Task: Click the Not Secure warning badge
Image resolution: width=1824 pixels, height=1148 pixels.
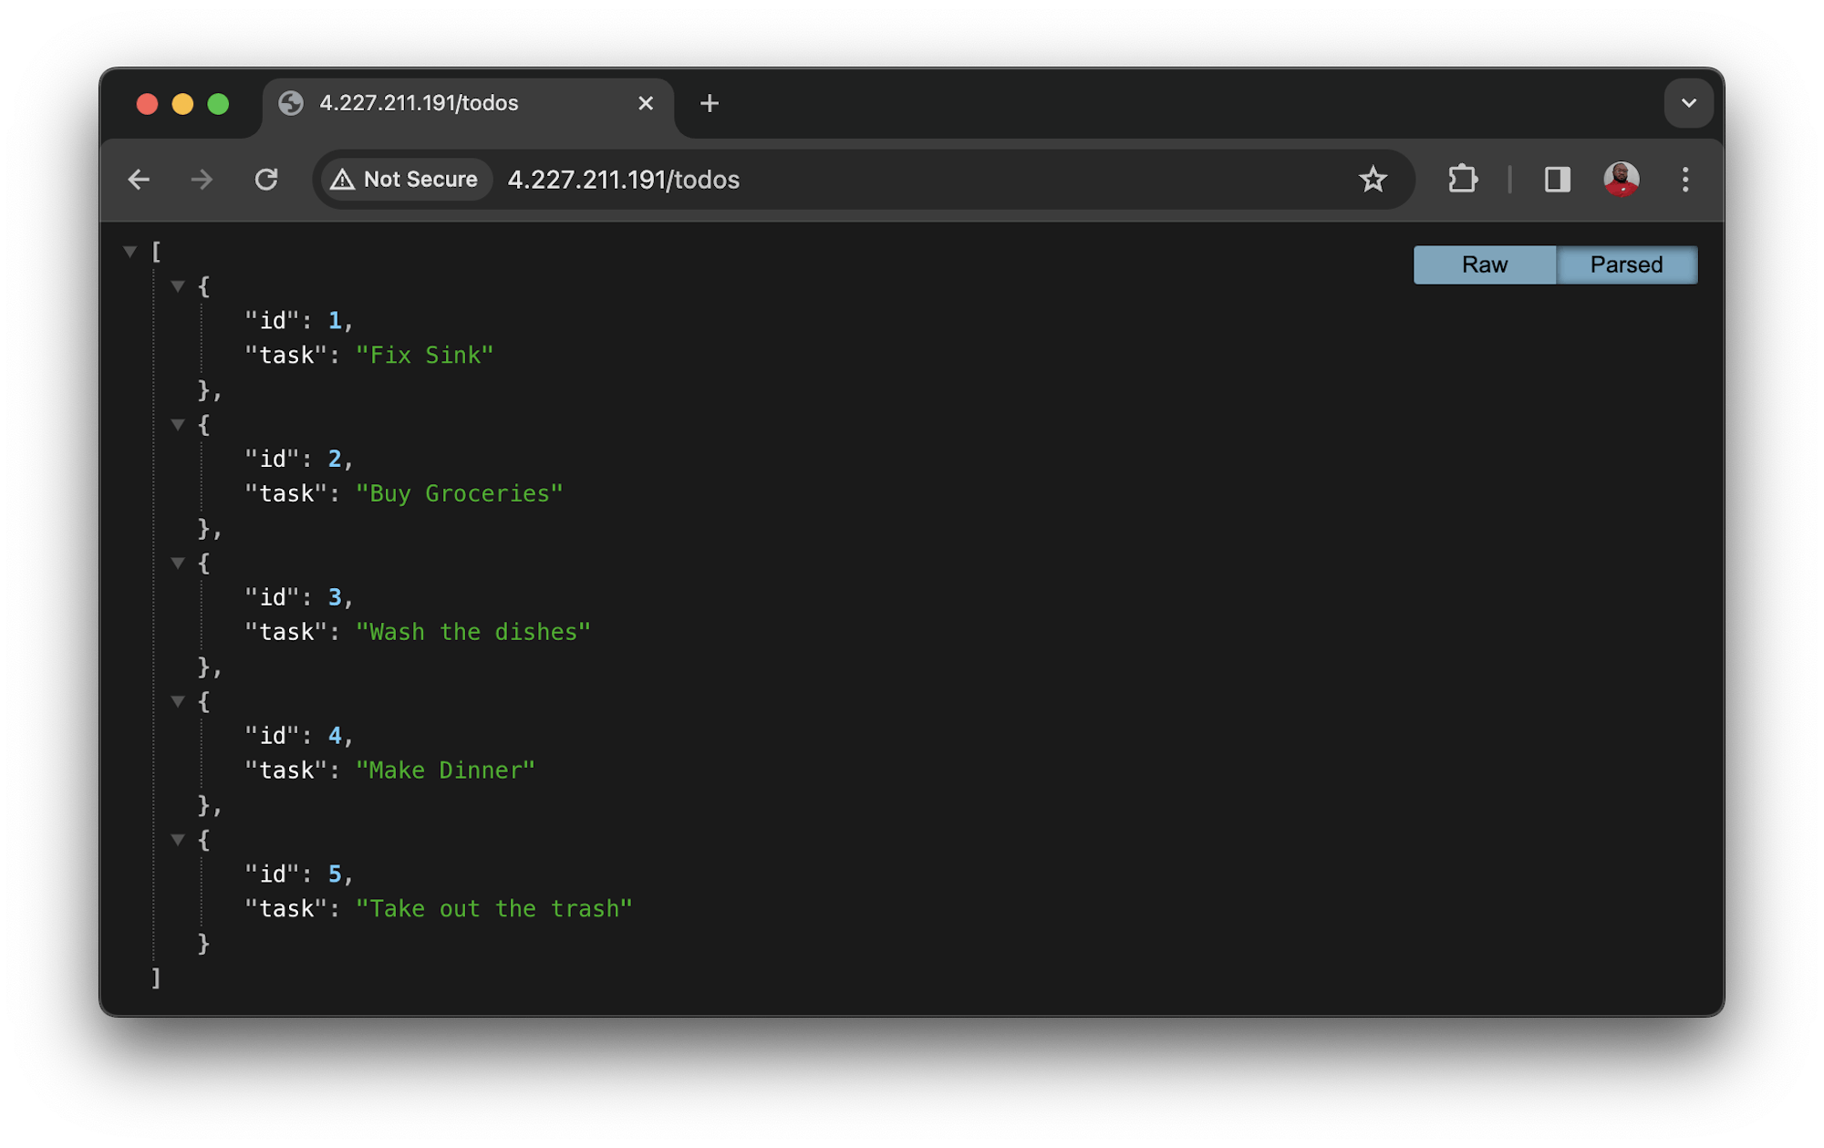Action: click(x=403, y=179)
